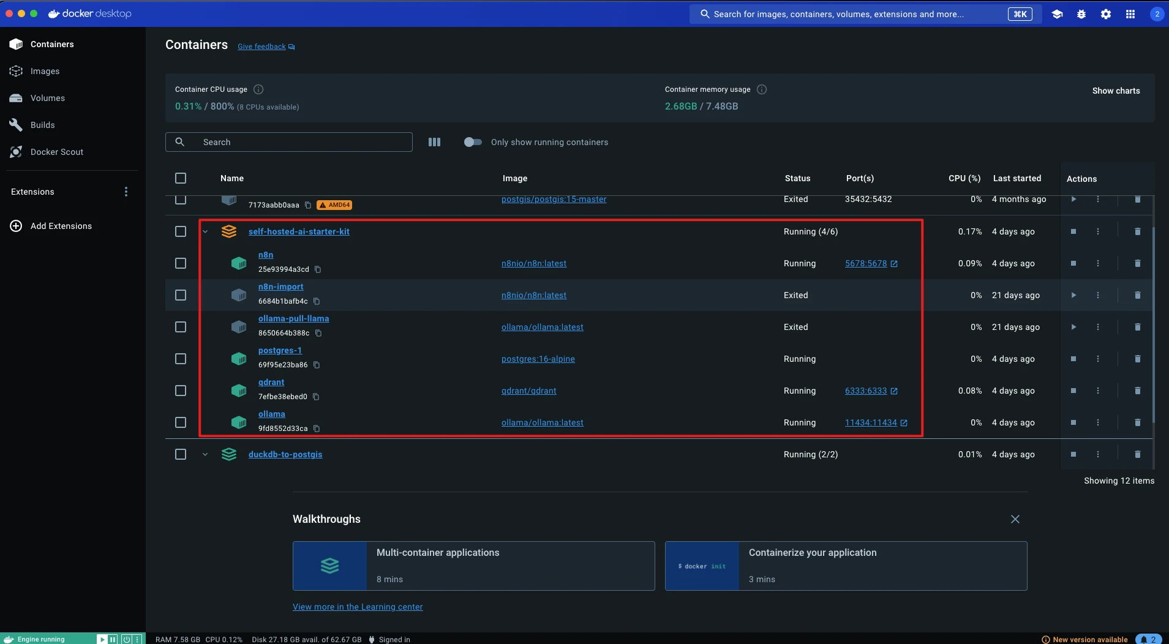Open the troubleshoot bug icon

[1081, 14]
